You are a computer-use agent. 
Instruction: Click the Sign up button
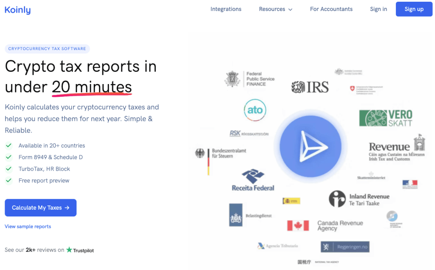tap(414, 9)
